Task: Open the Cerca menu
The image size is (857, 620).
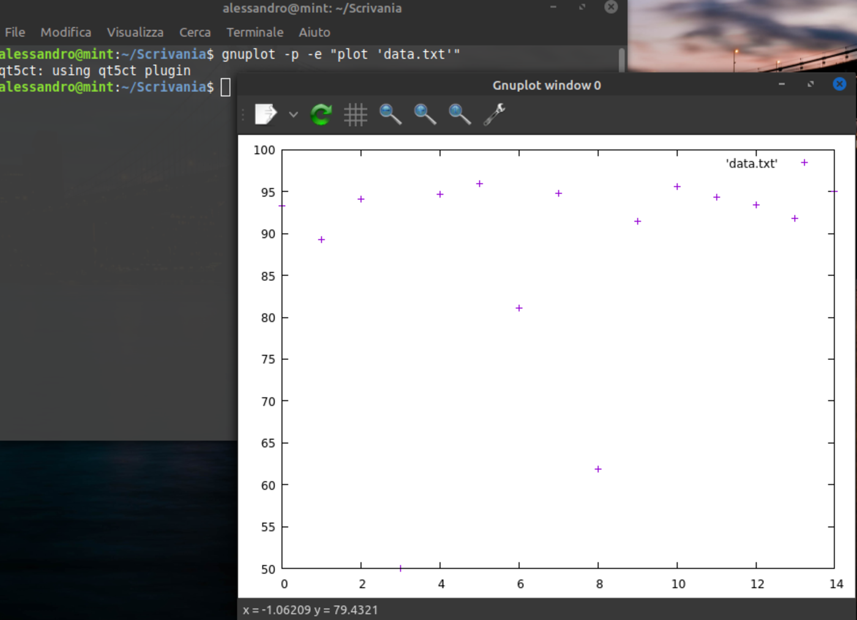Action: 195,32
